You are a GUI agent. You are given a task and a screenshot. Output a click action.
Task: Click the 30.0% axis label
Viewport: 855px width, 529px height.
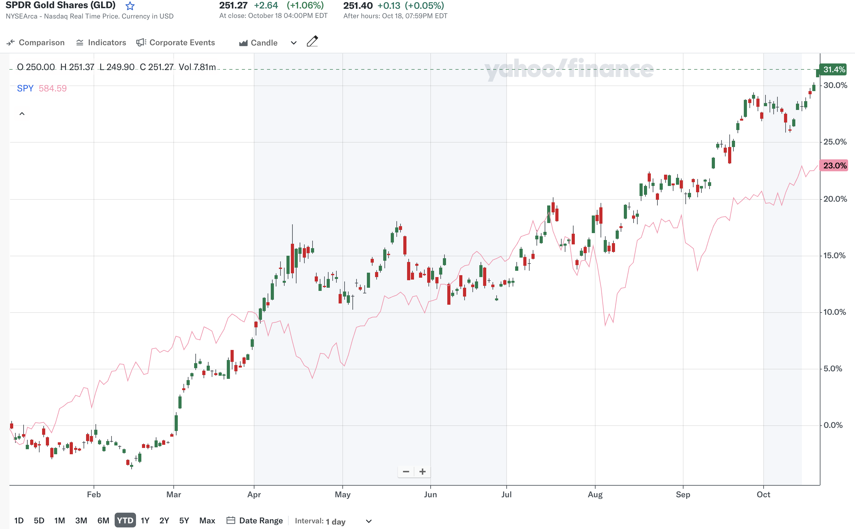coord(835,85)
